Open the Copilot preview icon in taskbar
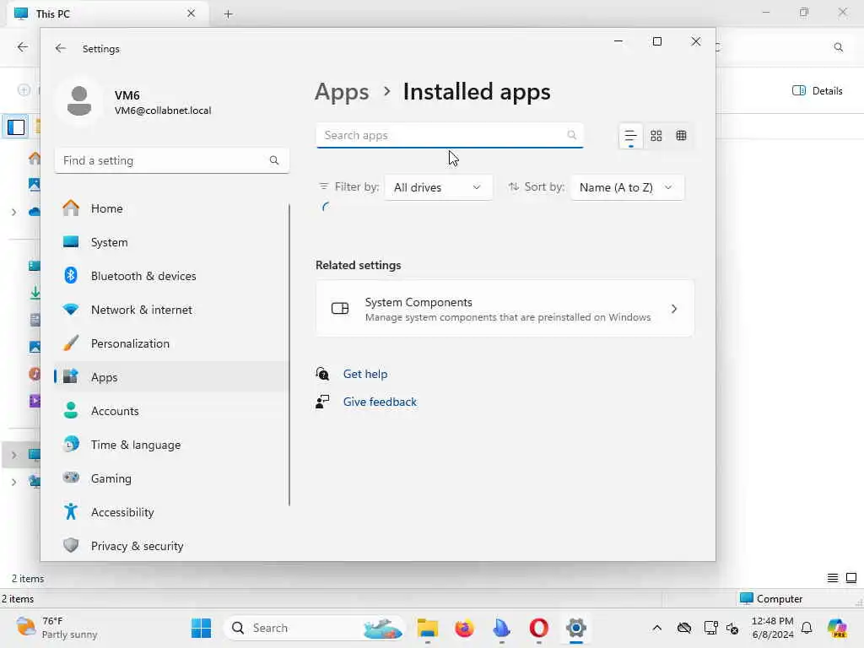Screen dimensions: 864x648 pyautogui.click(x=837, y=628)
